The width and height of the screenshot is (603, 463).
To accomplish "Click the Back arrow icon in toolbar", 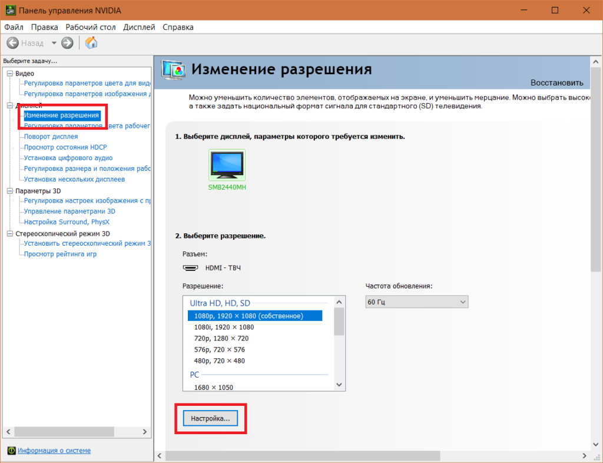I will [x=12, y=43].
